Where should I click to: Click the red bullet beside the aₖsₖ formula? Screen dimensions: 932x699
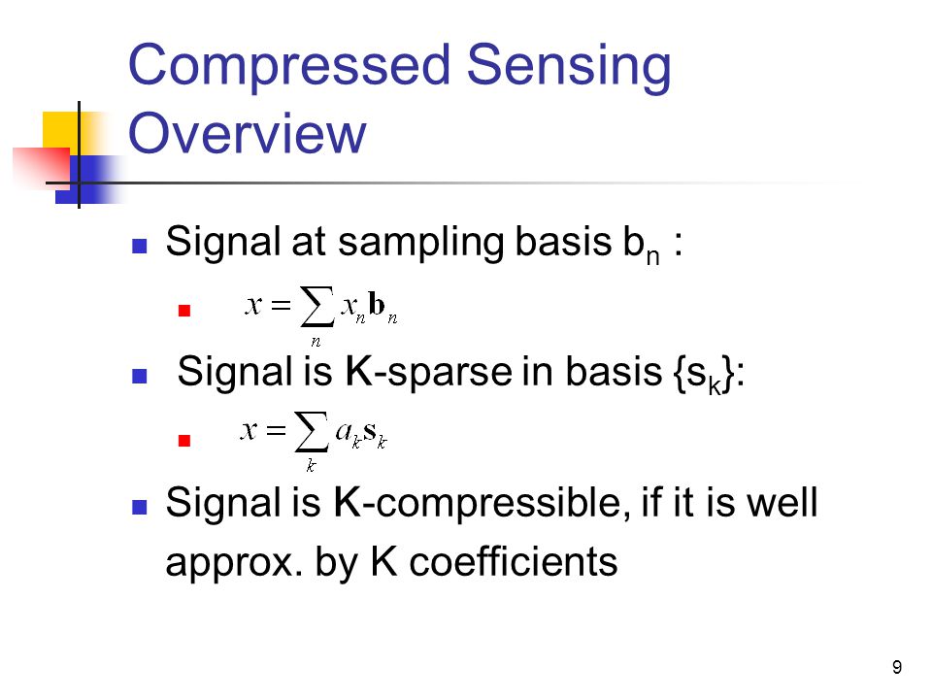pyautogui.click(x=184, y=441)
